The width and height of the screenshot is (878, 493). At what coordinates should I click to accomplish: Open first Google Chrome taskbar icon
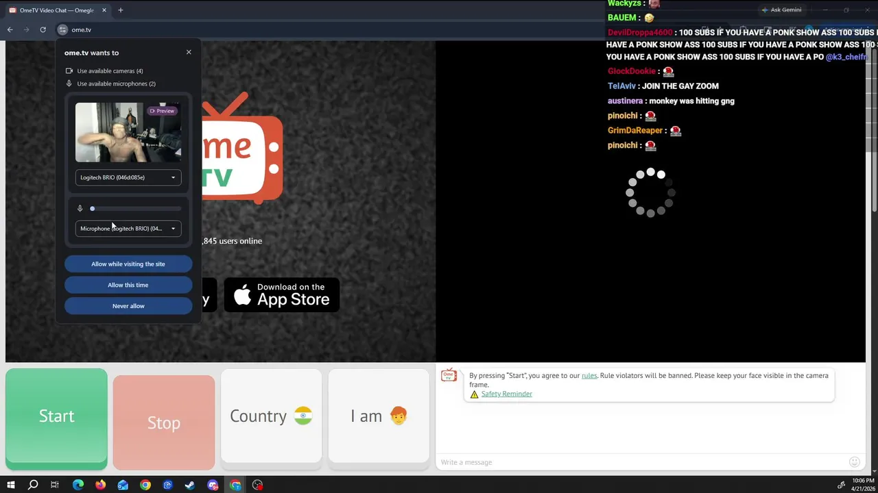pos(145,485)
